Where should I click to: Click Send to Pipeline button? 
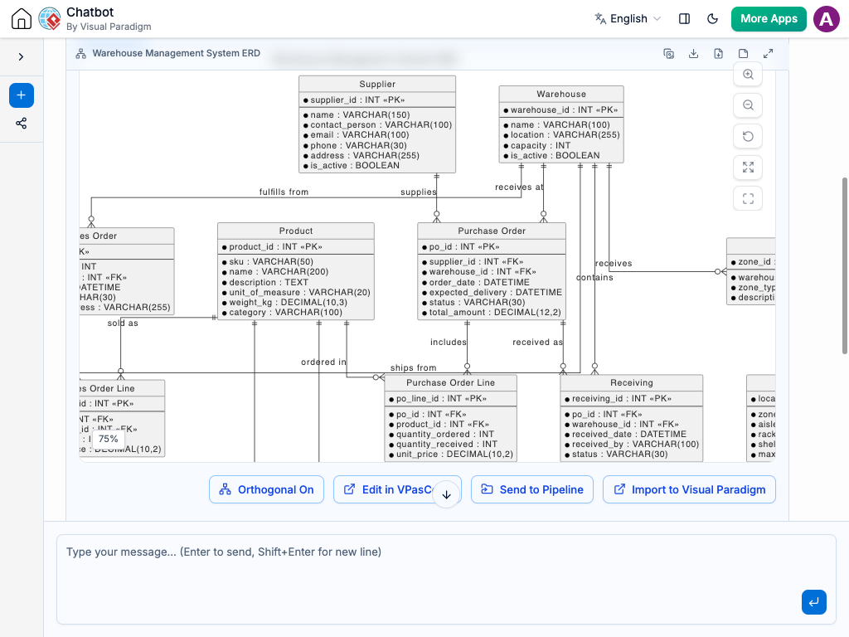coord(532,489)
